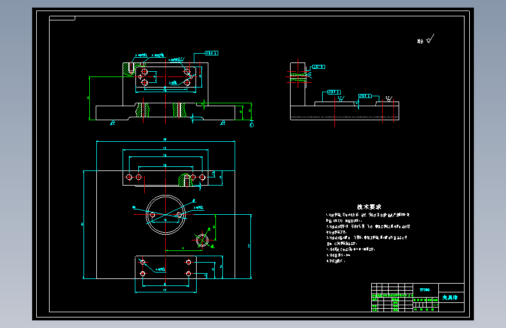Image resolution: width=506 pixels, height=328 pixels.
Task: Select the right hatched hole section in base
Action: point(179,110)
